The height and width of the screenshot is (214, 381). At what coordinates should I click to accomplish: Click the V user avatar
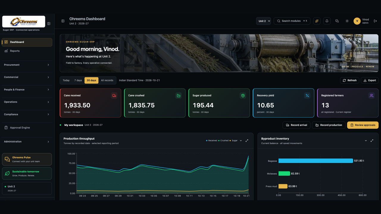tap(357, 21)
